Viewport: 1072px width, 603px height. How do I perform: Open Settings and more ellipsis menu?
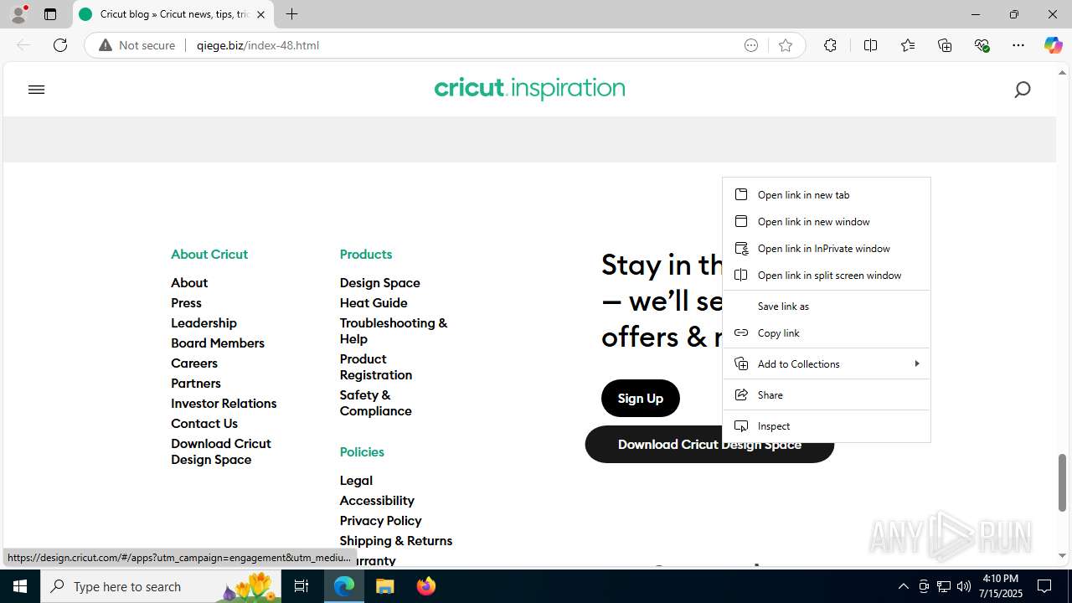[1018, 45]
